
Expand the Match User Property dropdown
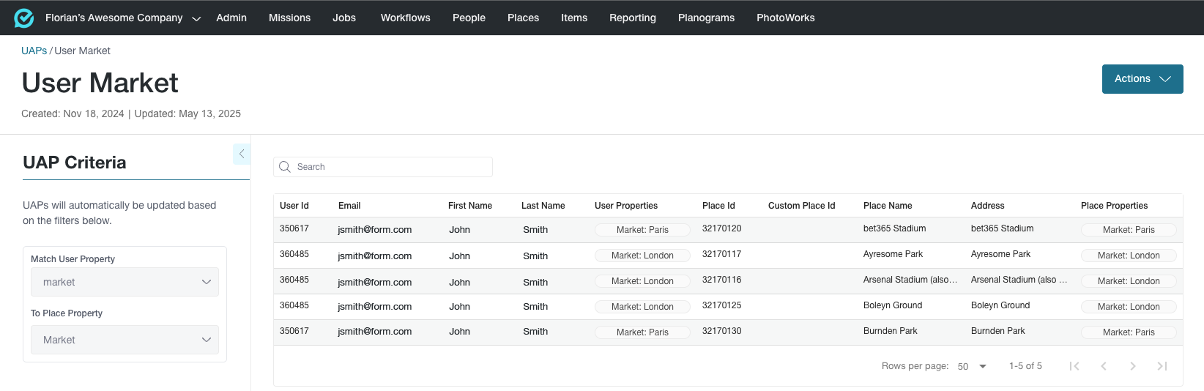[x=125, y=282]
